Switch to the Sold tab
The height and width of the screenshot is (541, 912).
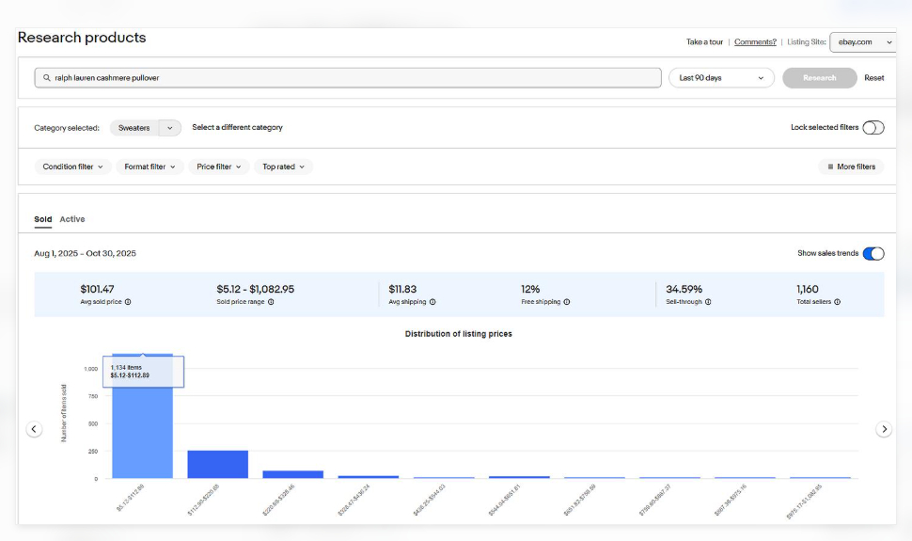[43, 219]
